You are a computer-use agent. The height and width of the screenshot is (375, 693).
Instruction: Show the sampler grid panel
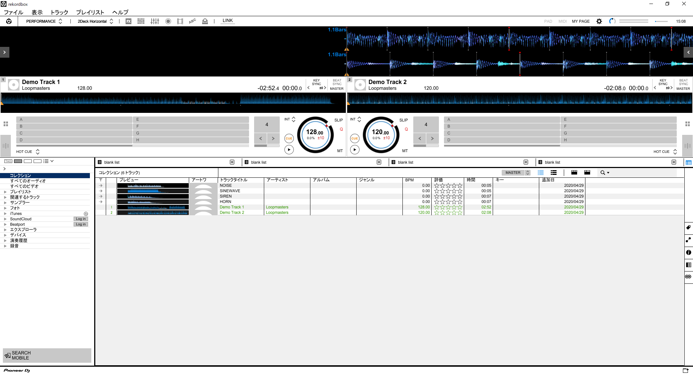pos(141,21)
